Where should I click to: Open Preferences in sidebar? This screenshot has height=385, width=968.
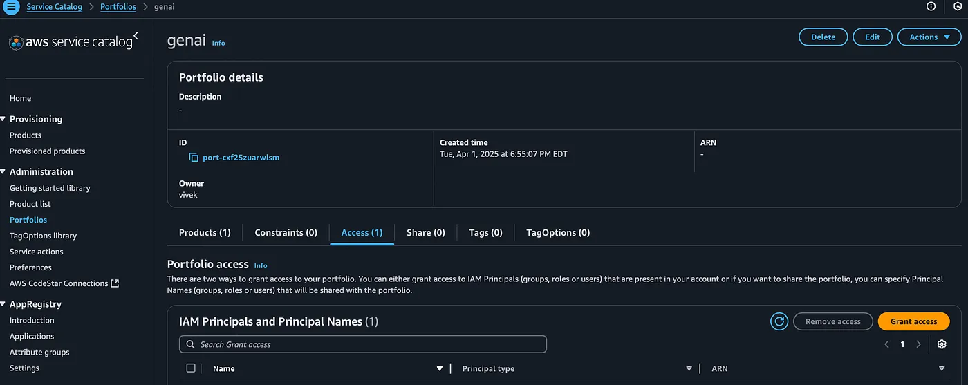(30, 267)
